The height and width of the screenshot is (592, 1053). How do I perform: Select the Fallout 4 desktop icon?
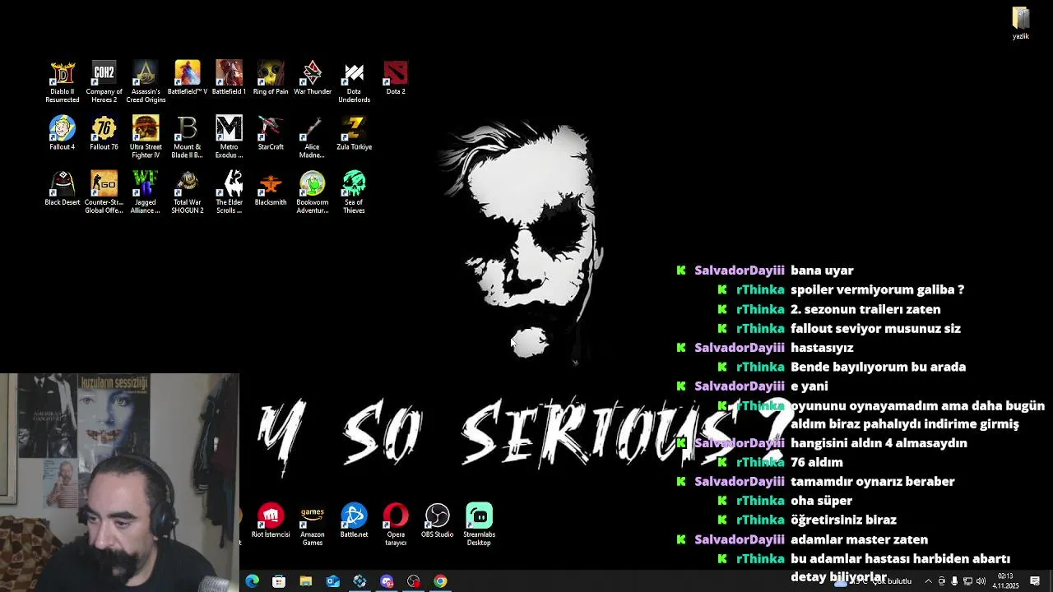point(63,133)
